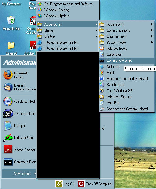This screenshot has height=189, width=156.
Task: Open the Windows Update icon
Action: coord(40,16)
